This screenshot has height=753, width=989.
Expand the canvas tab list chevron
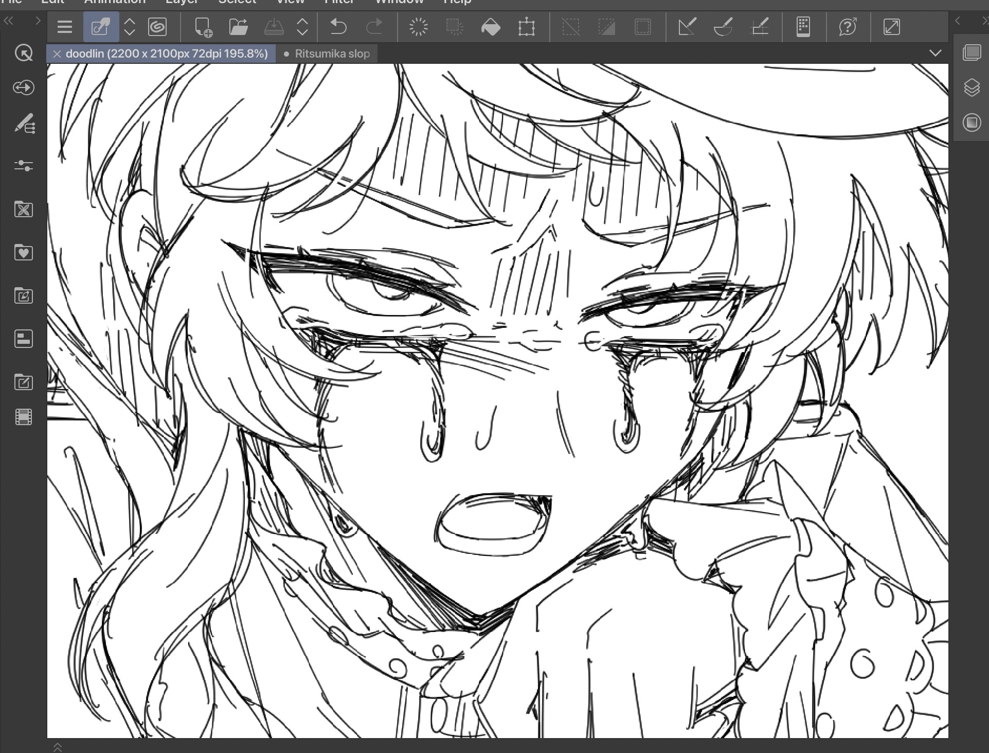935,53
